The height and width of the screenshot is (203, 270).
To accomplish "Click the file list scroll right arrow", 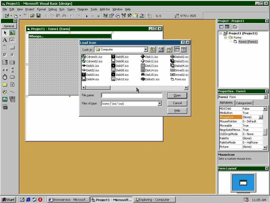I will coord(186,88).
